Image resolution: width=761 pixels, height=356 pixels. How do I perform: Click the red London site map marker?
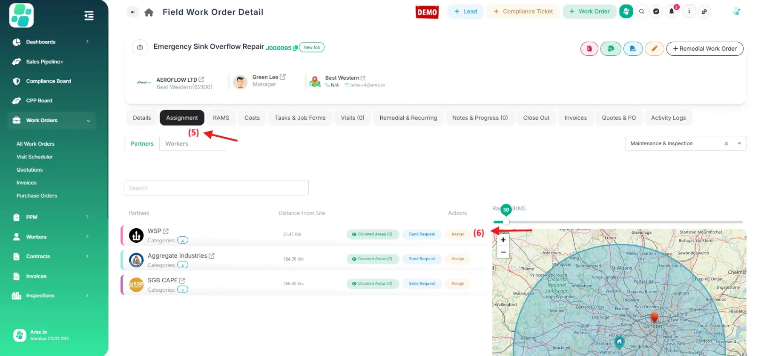[x=655, y=316]
